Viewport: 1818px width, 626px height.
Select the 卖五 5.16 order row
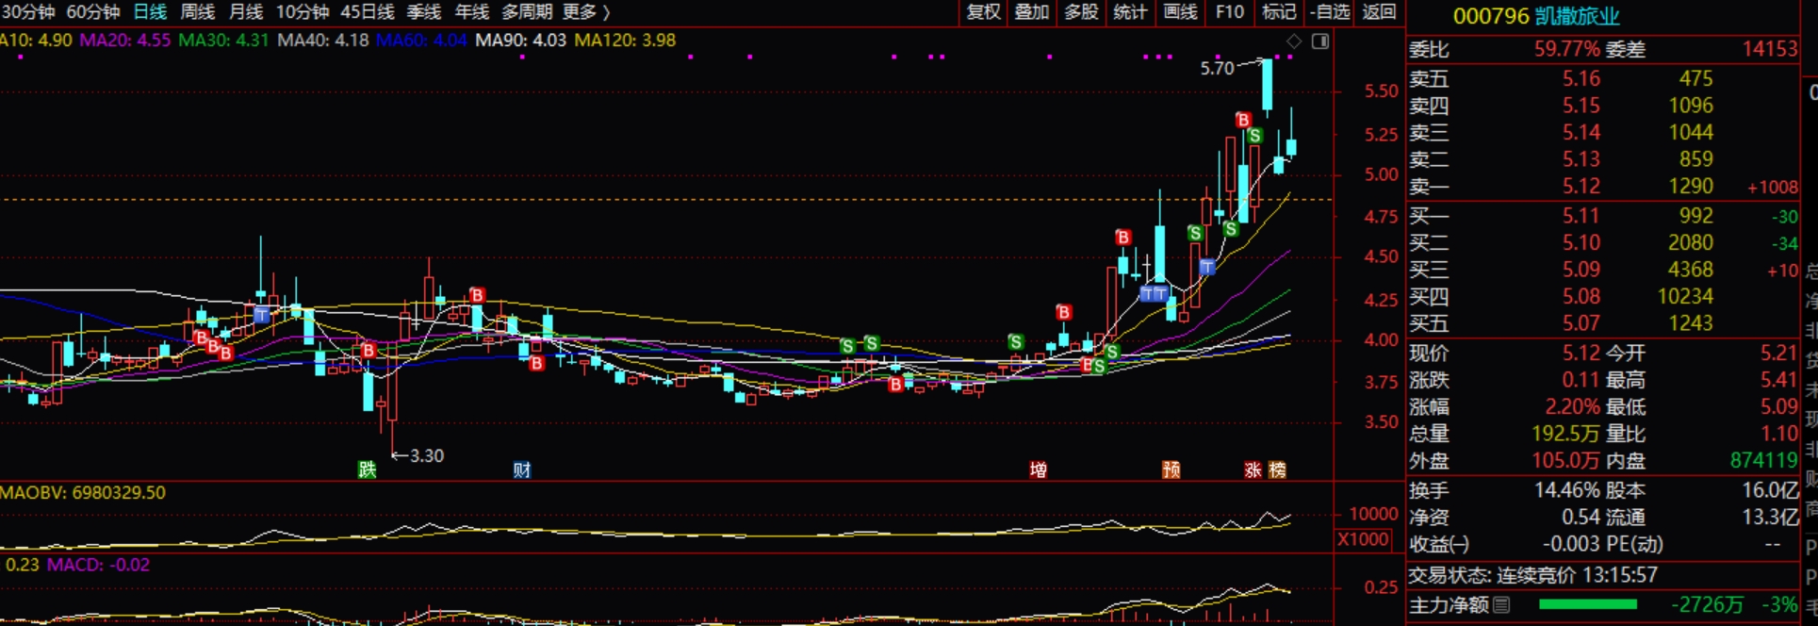coord(1603,79)
